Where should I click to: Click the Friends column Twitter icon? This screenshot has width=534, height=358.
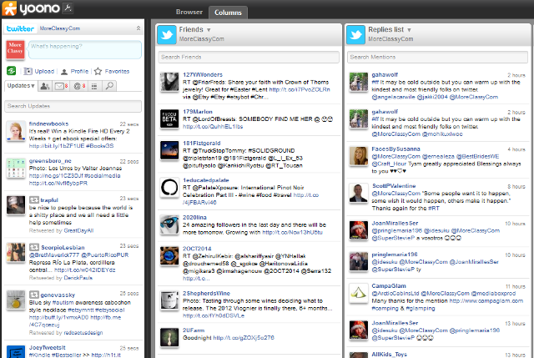167,34
